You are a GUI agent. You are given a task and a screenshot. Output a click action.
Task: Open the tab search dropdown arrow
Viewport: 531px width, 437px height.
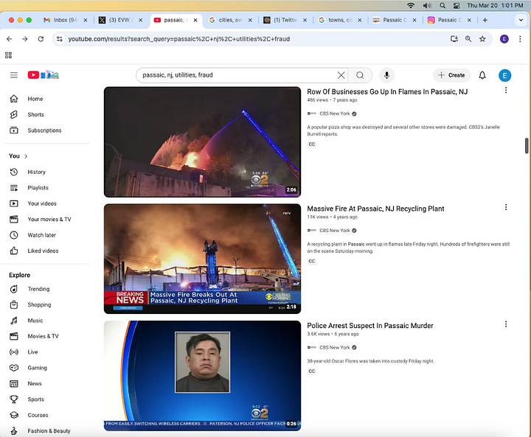click(x=521, y=20)
